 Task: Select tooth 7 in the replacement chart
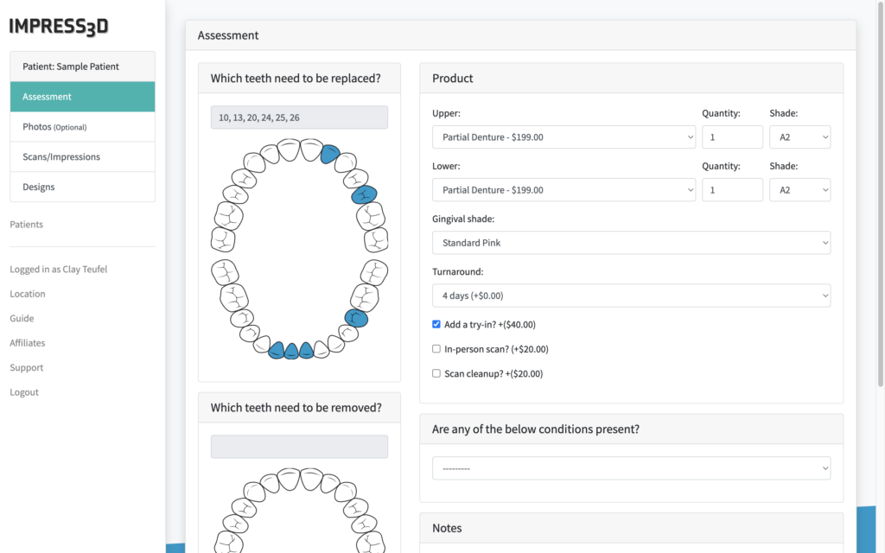click(270, 154)
